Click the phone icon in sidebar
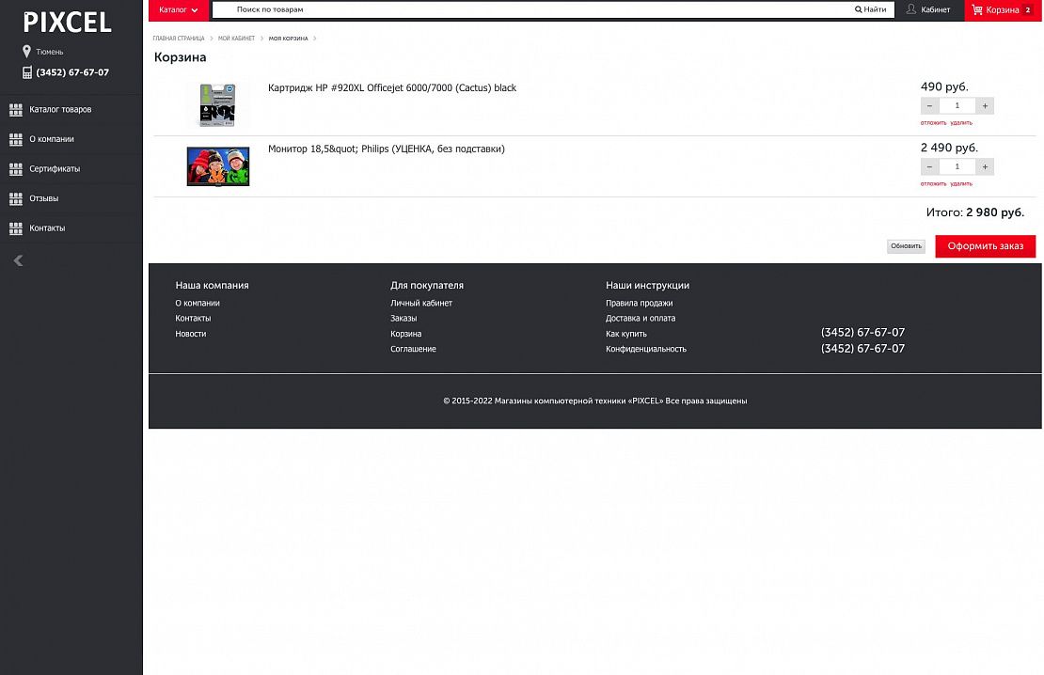This screenshot has width=1044, height=675. 27,72
